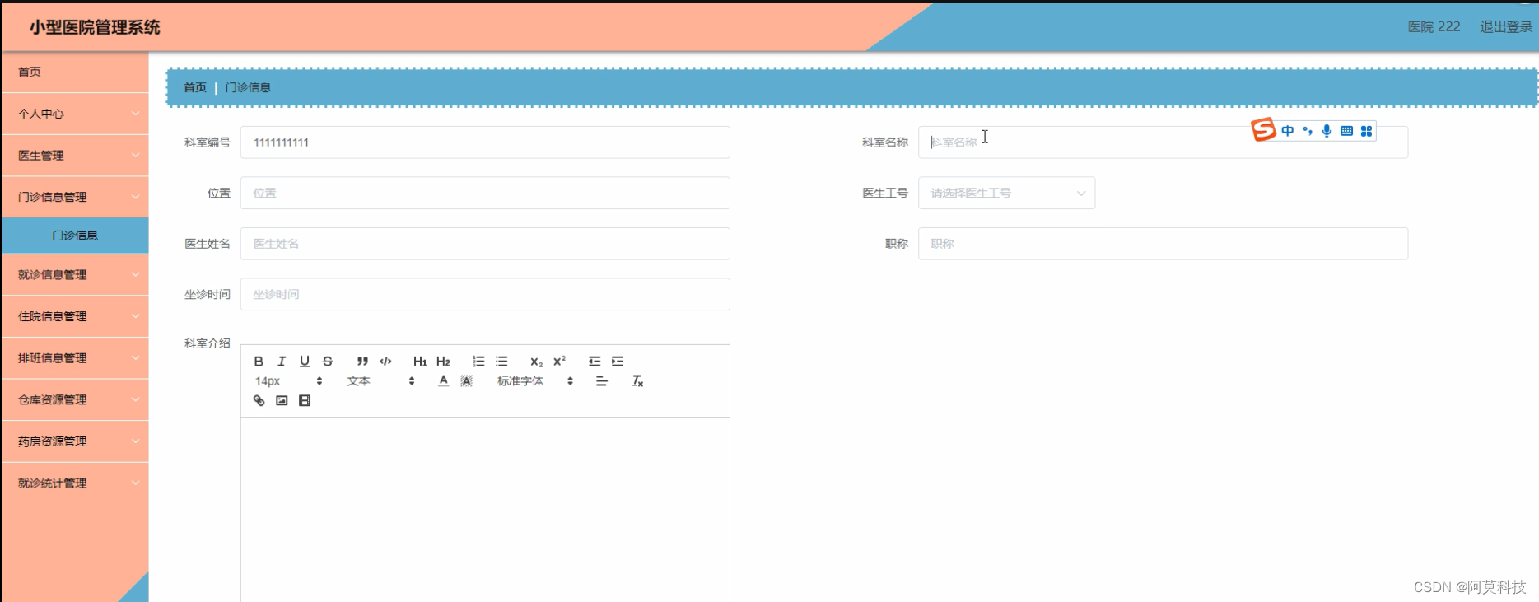Viewport: 1539px width, 602px height.
Task: Expand the 仓库资源管理 sidebar menu
Action: pos(75,399)
